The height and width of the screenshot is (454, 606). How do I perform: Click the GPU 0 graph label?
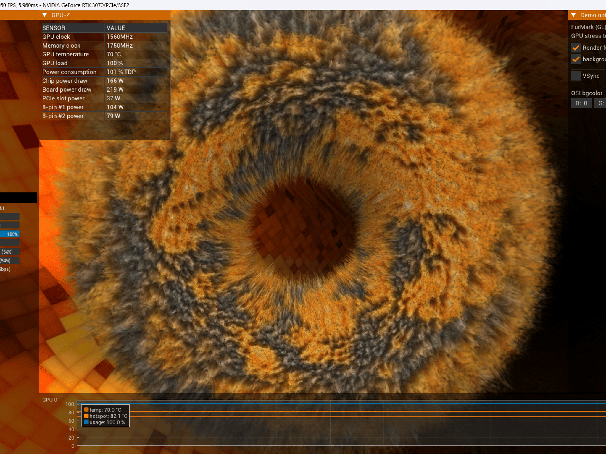coord(50,400)
